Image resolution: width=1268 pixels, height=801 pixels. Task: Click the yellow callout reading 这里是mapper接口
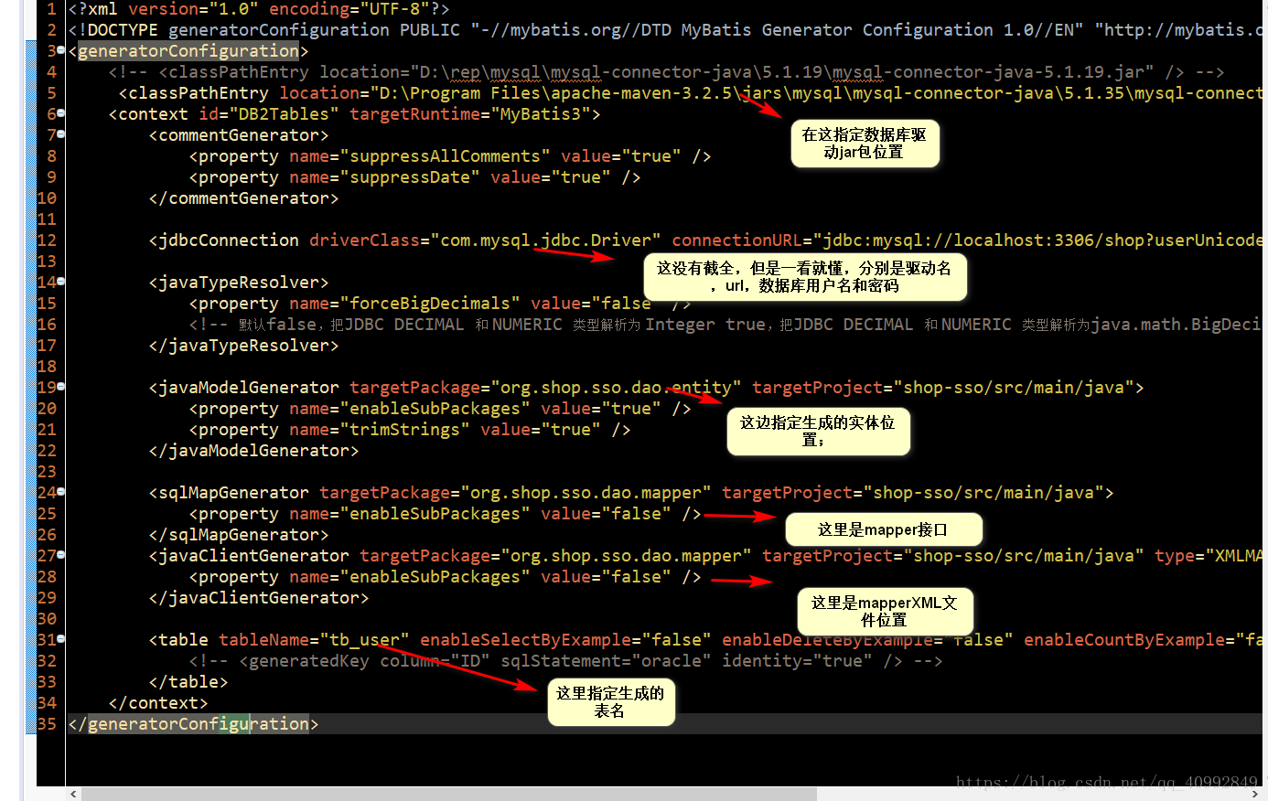point(883,529)
